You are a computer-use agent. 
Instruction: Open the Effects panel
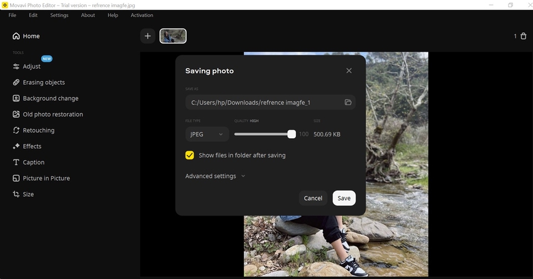27,146
